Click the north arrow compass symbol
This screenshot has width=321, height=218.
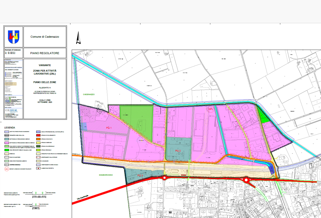[x=78, y=38]
